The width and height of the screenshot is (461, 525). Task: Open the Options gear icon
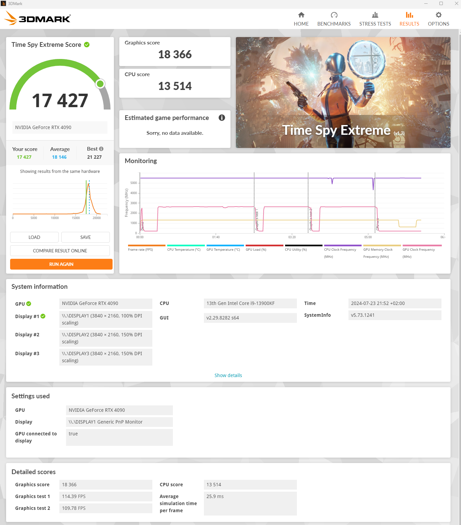[438, 15]
